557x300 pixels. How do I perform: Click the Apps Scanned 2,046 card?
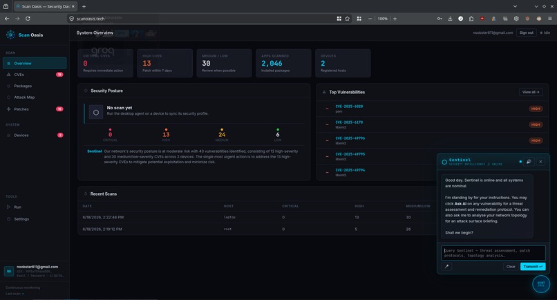click(283, 63)
